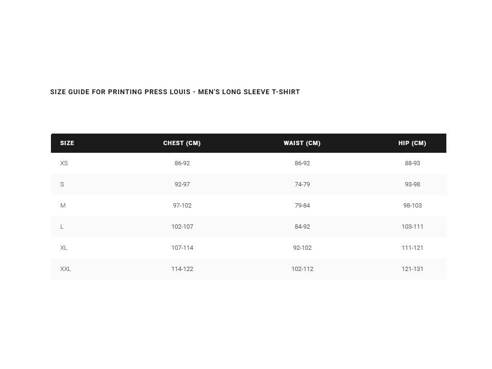
Task: Select chest value 102-107 for L
Action: 182,227
